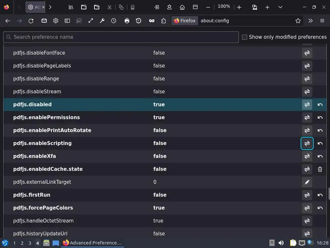
Task: Select the Advanced Preferences tab
Action: tap(35, 7)
